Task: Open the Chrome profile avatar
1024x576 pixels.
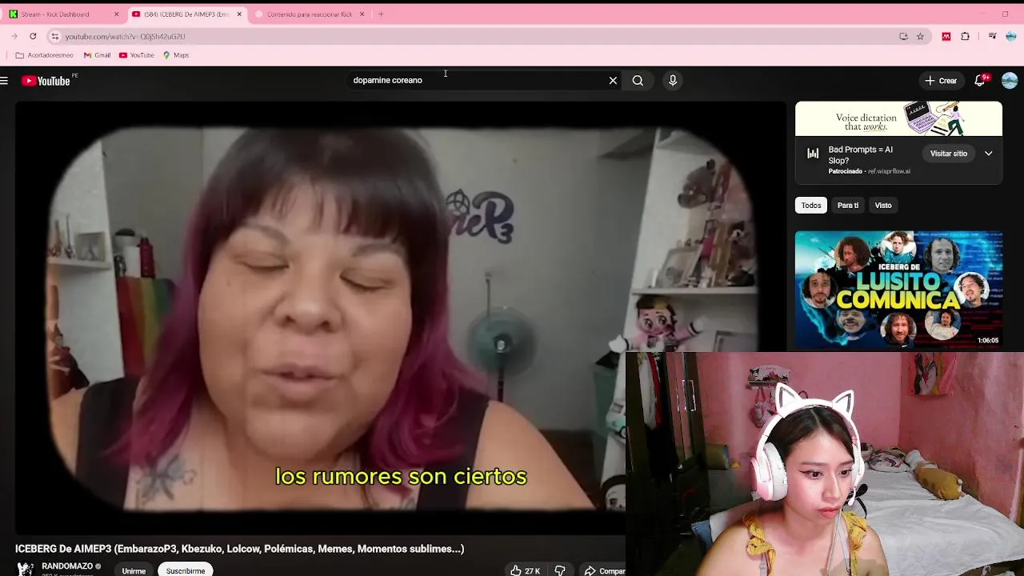Action: point(1011,36)
